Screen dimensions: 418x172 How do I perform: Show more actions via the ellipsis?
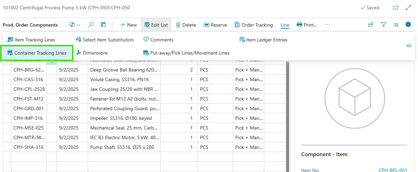click(x=327, y=25)
